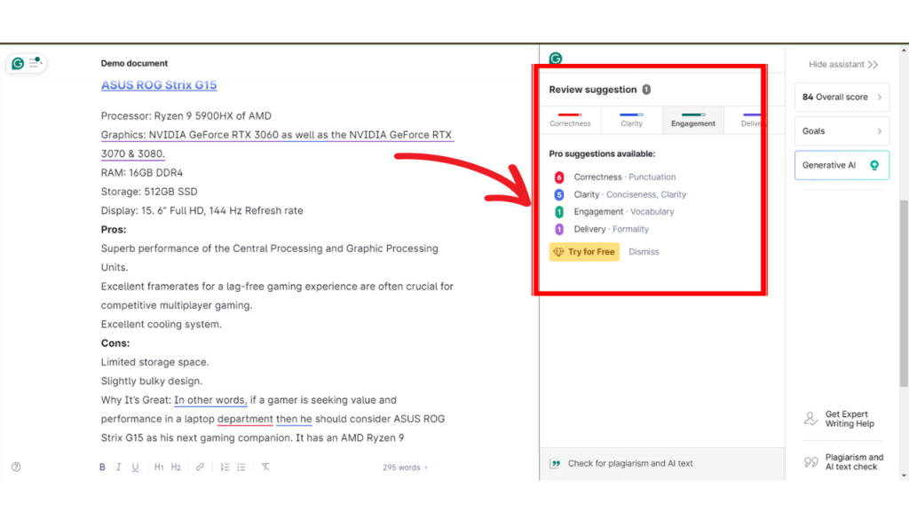Click the quote icon beside Check for plagiarism

pyautogui.click(x=556, y=463)
